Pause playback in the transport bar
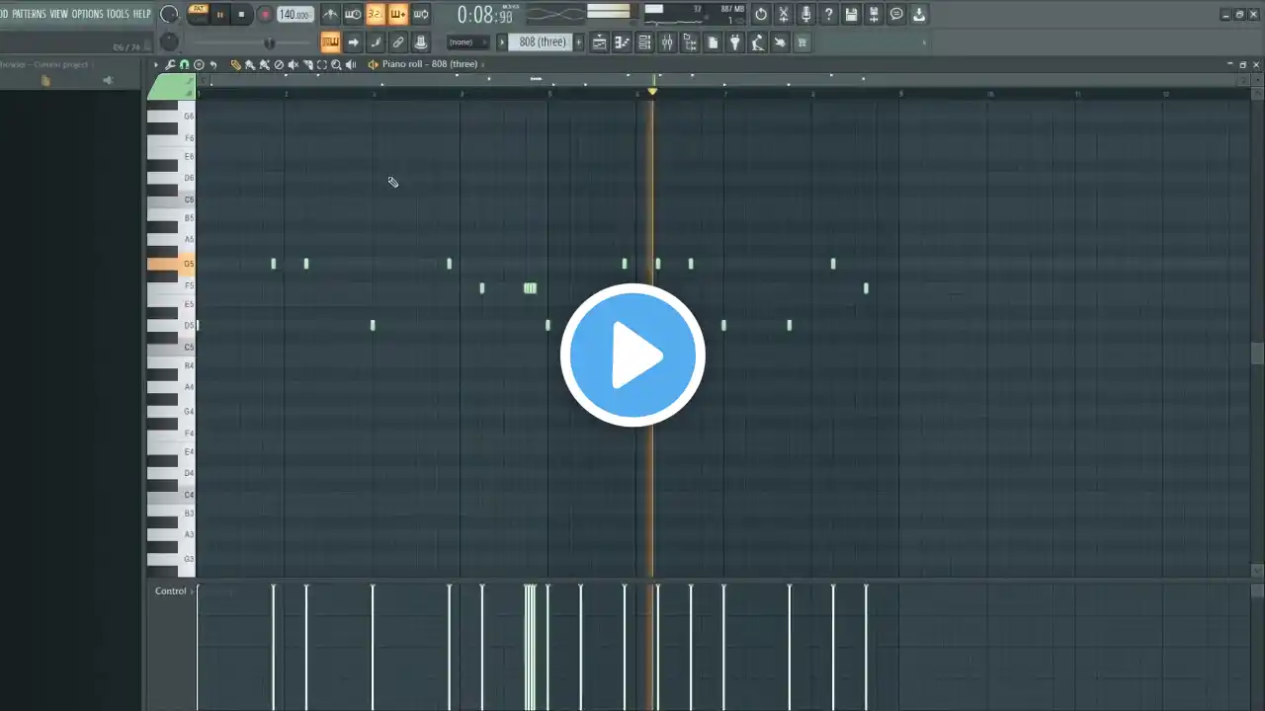This screenshot has height=711, width=1265. (x=219, y=15)
